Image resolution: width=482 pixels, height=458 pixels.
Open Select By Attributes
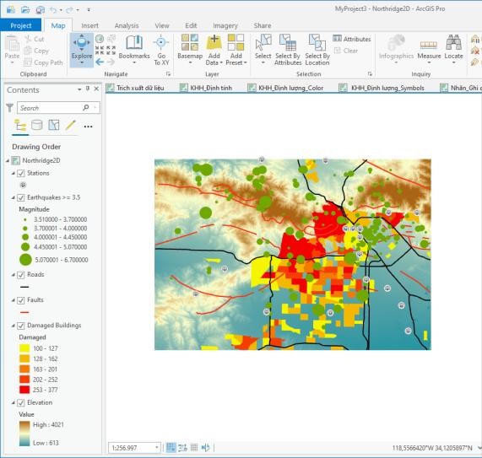(288, 50)
